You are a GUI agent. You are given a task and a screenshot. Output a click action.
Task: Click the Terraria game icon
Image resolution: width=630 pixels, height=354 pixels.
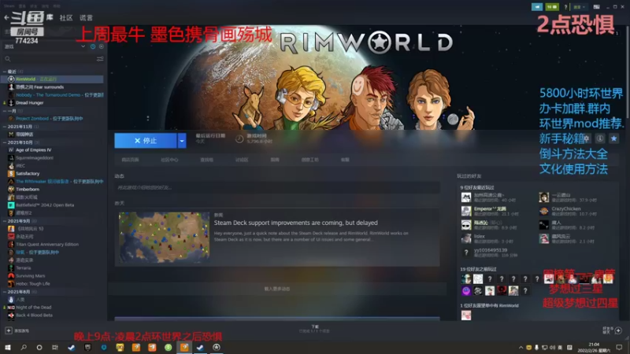pyautogui.click(x=11, y=267)
